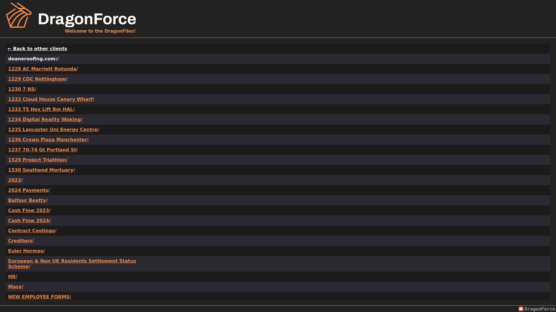Image resolution: width=556 pixels, height=312 pixels.
Task: Open the Balfour Beatty folder
Action: pyautogui.click(x=28, y=200)
